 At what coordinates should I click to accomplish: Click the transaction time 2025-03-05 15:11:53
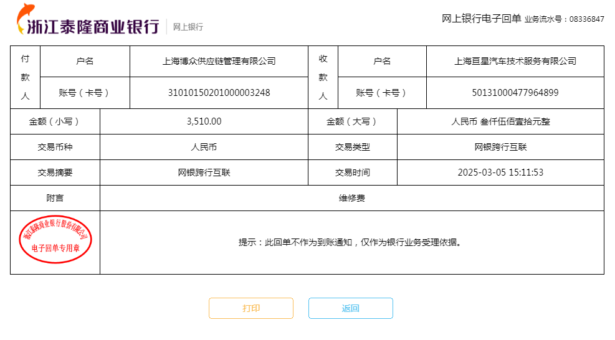pyautogui.click(x=500, y=172)
